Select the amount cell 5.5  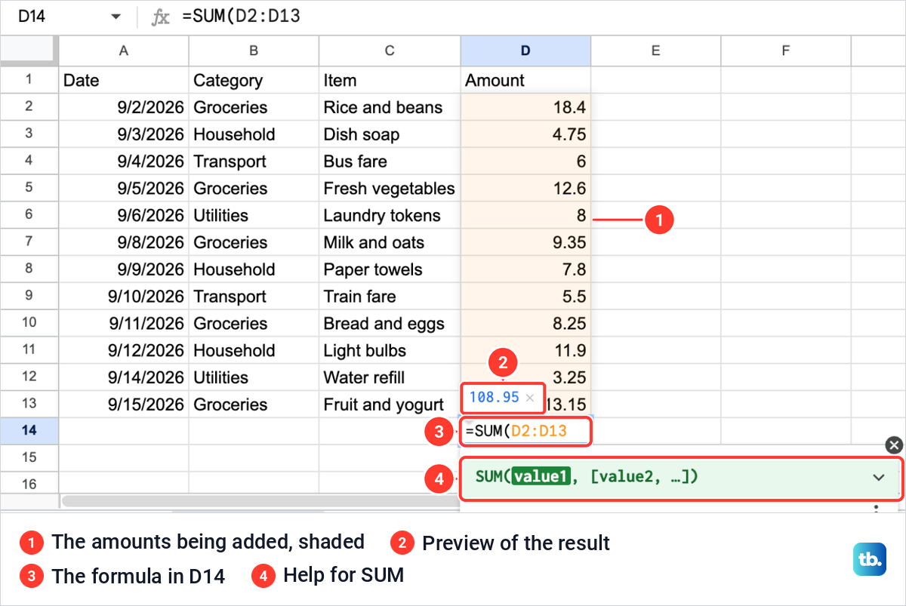tap(525, 297)
